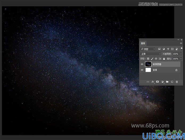This screenshot has height=140, width=185.
Task: Add a layer mask icon
Action: [x=157, y=82]
